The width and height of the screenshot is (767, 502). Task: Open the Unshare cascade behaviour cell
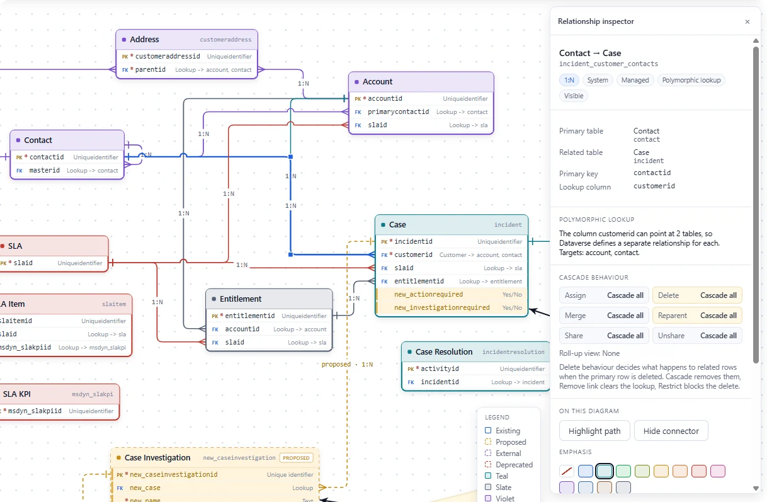click(697, 336)
